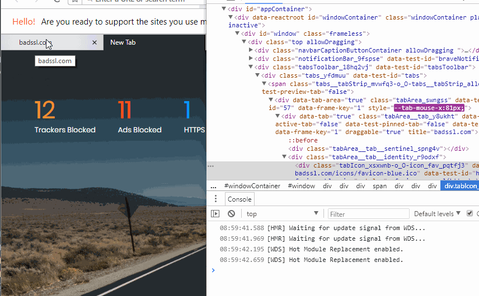
Task: Open the Default levels dropdown
Action: [437, 214]
